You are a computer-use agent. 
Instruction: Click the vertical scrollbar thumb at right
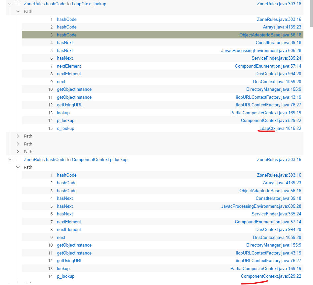[311, 13]
